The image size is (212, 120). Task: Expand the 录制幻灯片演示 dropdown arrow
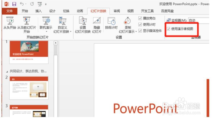pyautogui.click(x=136, y=32)
